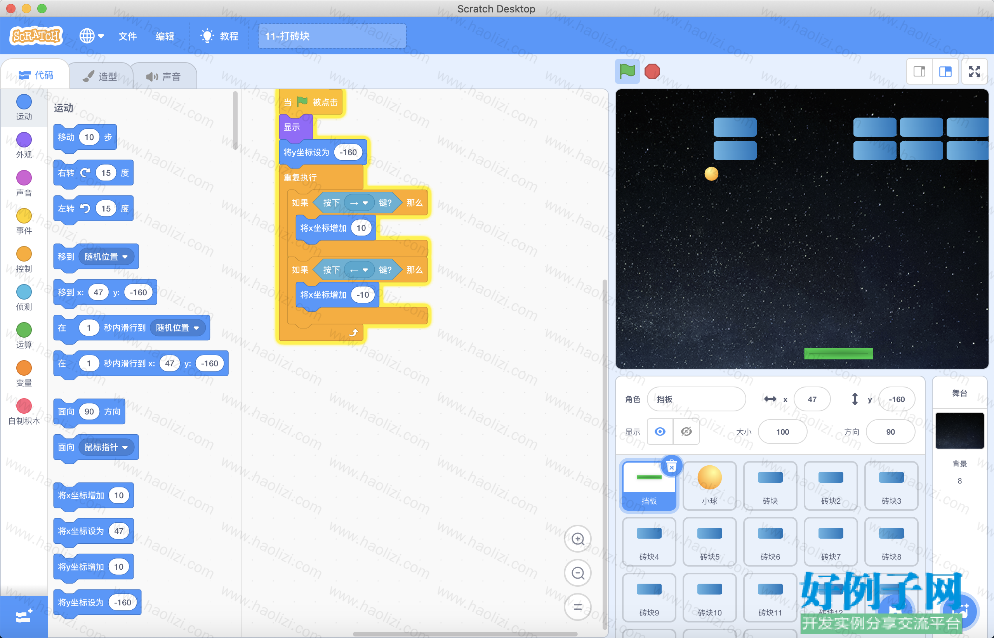Screen dimensions: 994x638
Task: Select the 砖块4 sprite
Action: 649,542
